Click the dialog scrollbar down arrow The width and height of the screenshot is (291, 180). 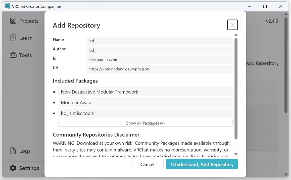click(236, 154)
